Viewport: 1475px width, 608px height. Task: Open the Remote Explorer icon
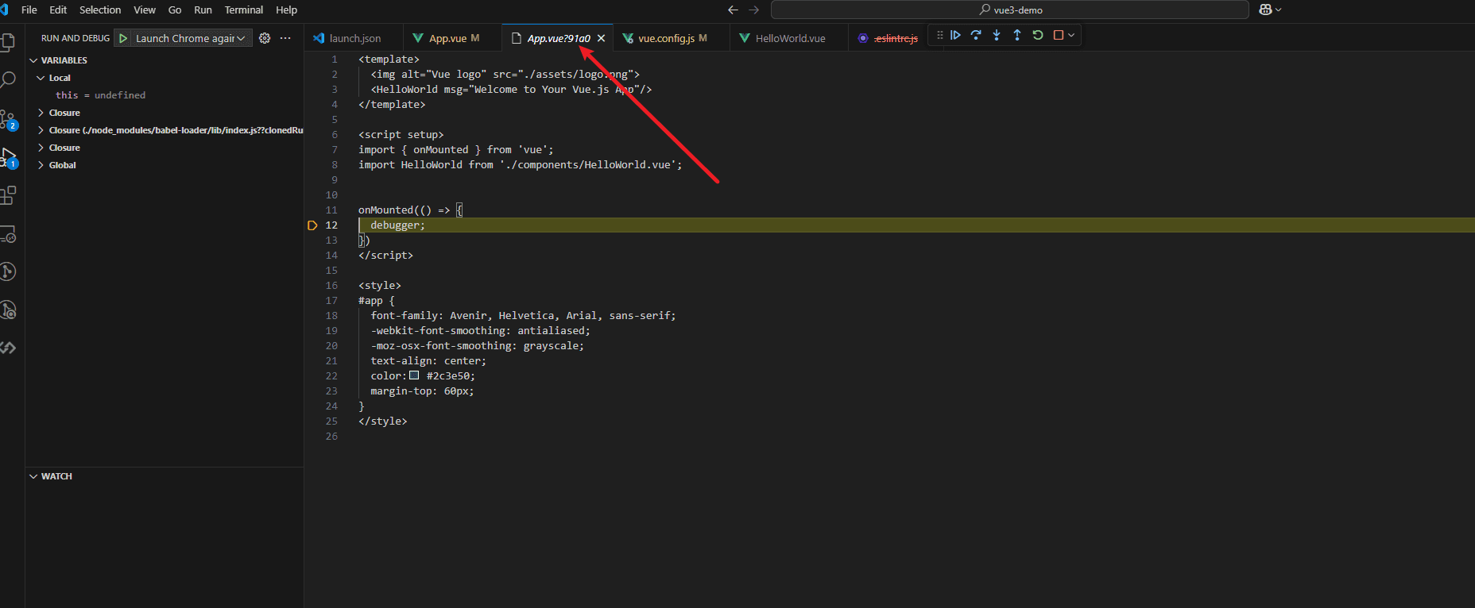[8, 234]
